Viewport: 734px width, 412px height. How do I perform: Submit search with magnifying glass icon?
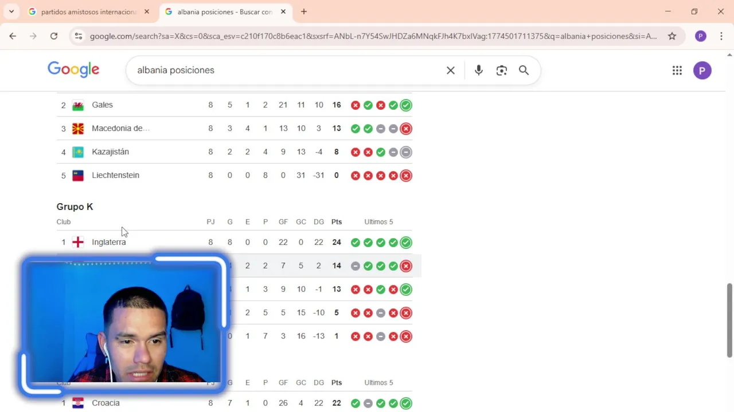(x=524, y=70)
